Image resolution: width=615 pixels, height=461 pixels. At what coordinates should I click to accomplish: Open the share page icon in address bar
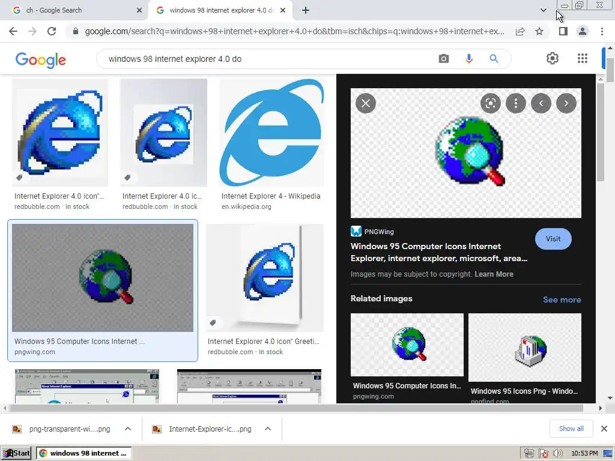(x=520, y=31)
